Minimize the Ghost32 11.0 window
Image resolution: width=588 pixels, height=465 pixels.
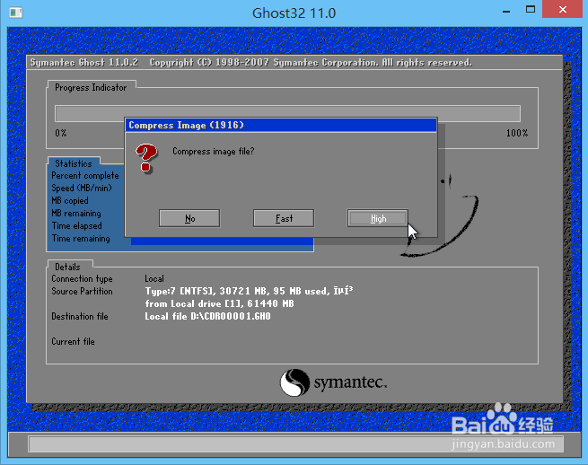pyautogui.click(x=506, y=11)
